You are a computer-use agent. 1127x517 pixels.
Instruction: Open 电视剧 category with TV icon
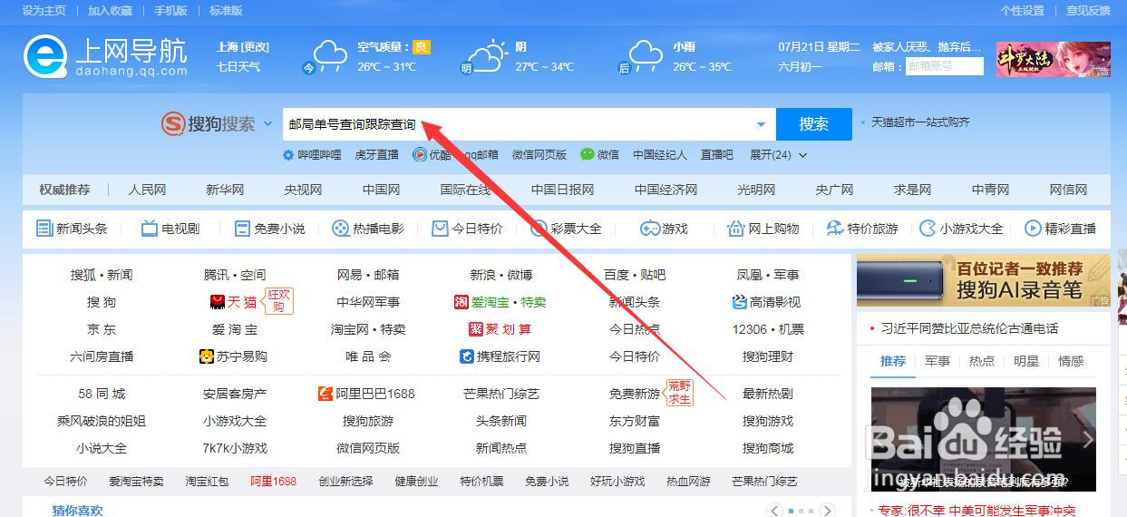pyautogui.click(x=150, y=229)
